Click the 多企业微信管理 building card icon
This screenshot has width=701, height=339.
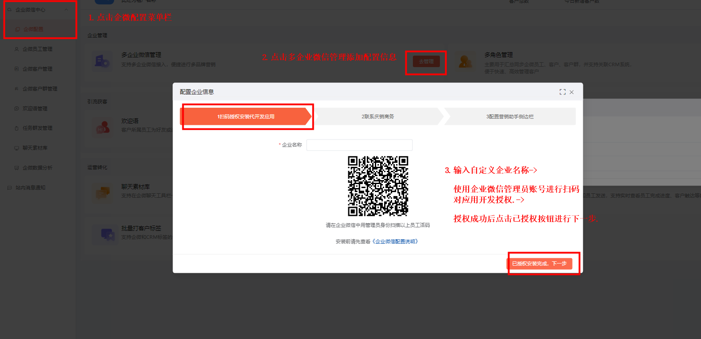coord(102,61)
